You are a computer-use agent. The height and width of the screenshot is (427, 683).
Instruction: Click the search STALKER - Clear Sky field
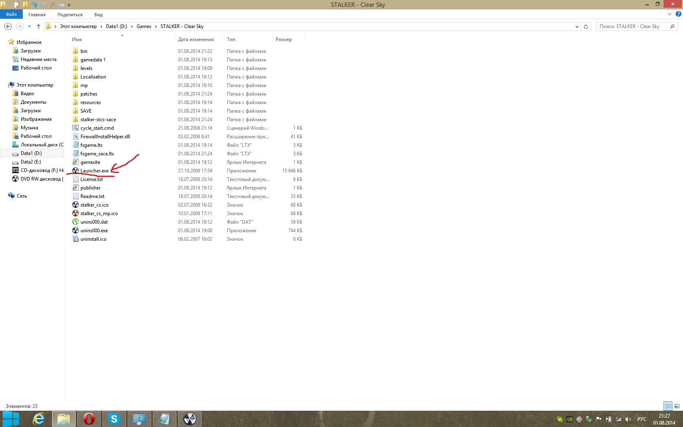click(632, 26)
